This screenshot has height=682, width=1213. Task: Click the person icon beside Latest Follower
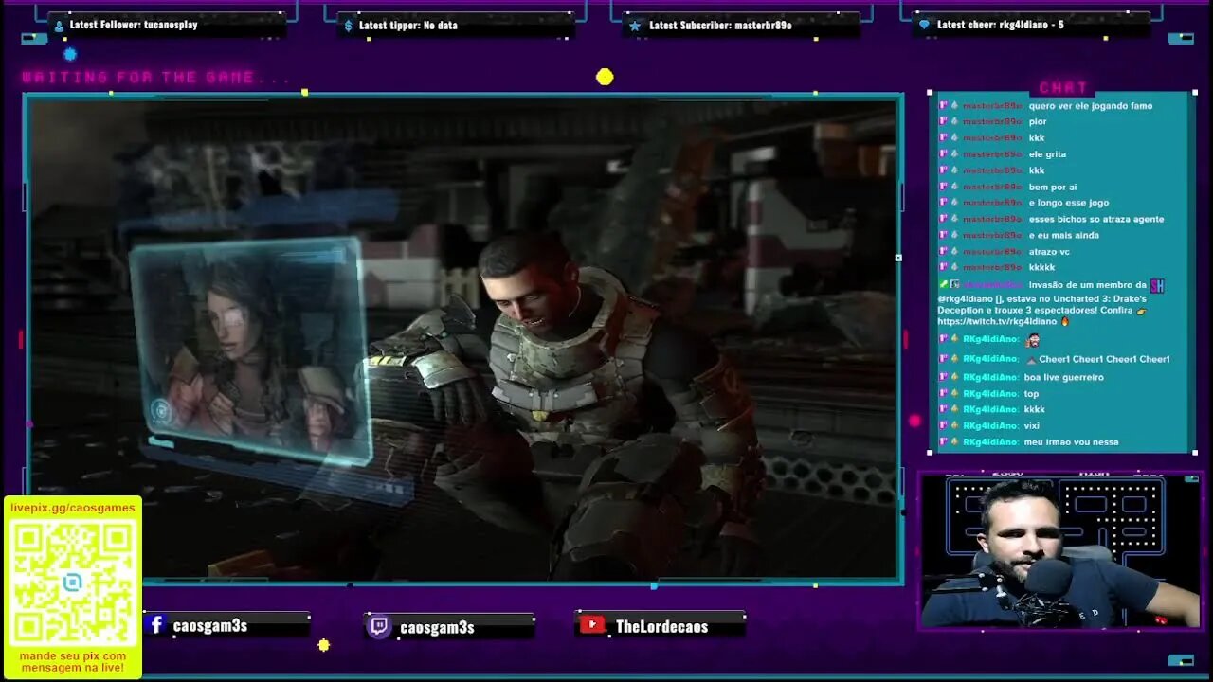59,26
